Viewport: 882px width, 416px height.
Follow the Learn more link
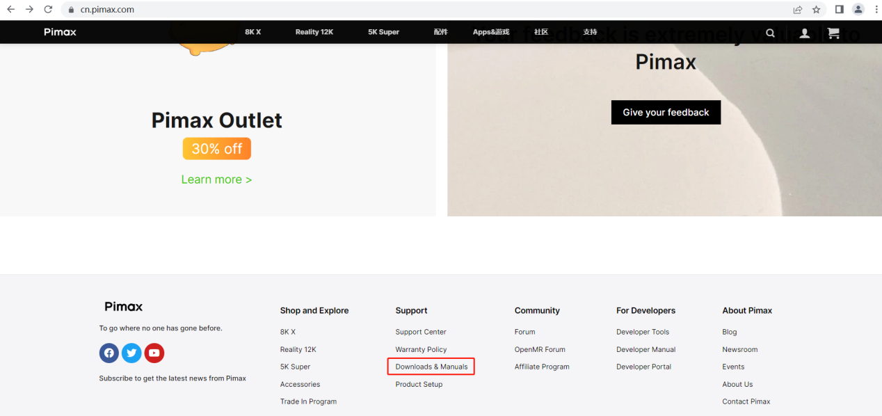(216, 179)
